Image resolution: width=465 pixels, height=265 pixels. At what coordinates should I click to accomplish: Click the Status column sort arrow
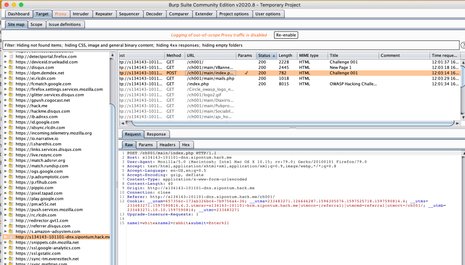(x=273, y=55)
